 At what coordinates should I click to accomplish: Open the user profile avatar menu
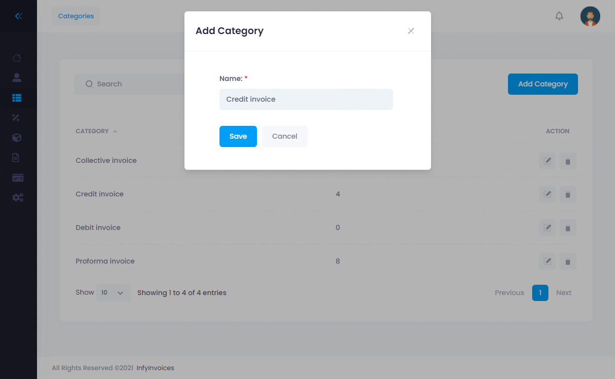[590, 16]
